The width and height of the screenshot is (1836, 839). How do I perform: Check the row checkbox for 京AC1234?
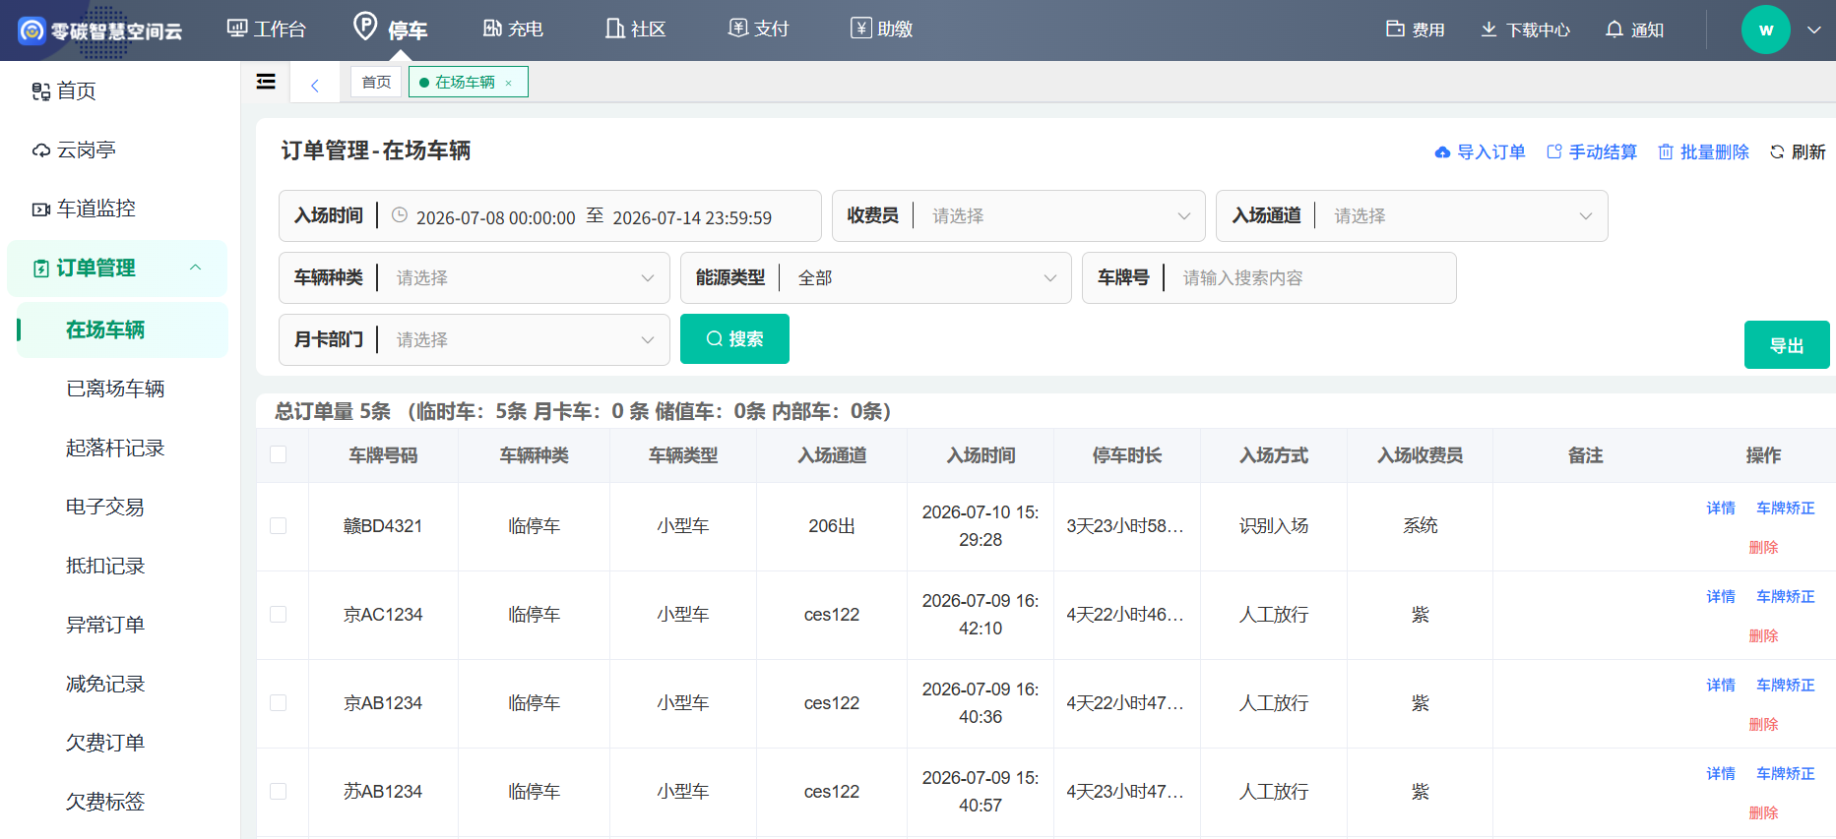click(x=279, y=615)
